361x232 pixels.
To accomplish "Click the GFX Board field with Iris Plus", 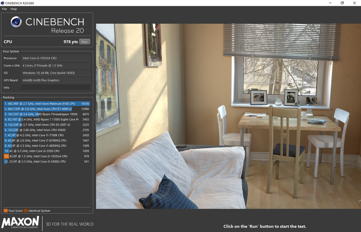I will pyautogui.click(x=56, y=80).
